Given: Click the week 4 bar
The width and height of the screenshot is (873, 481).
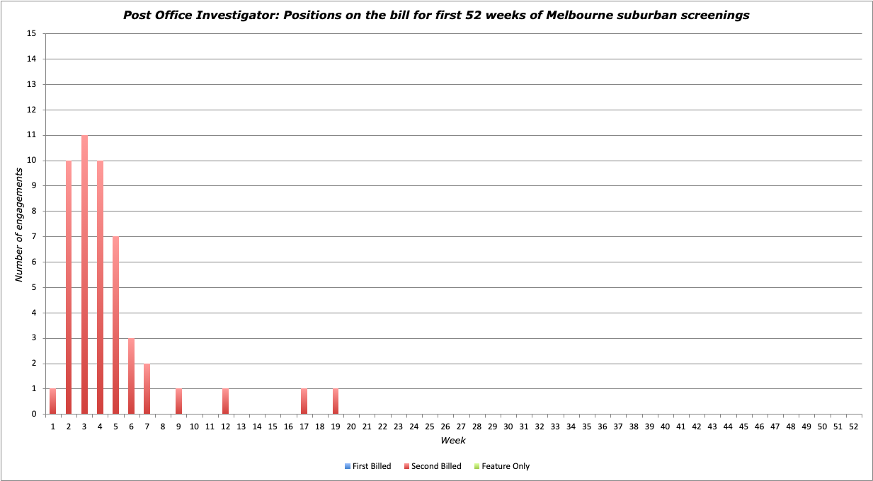Looking at the screenshot, I should 100,287.
